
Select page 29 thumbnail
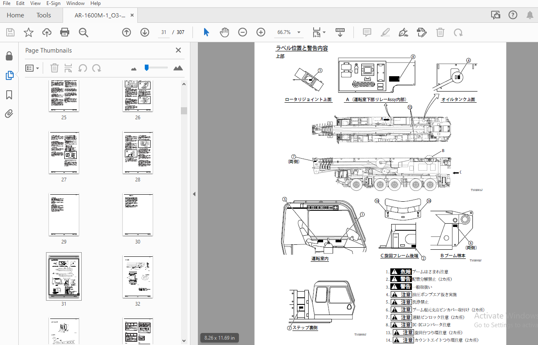click(64, 215)
